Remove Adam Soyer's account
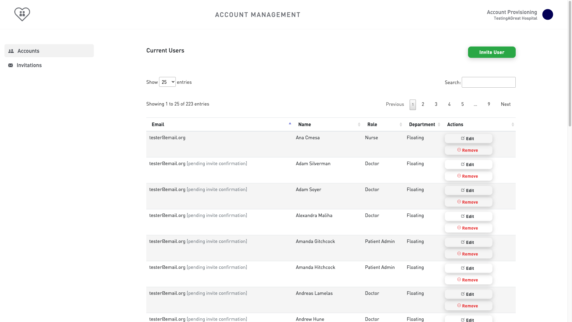Viewport: 572px width, 322px height. pos(468,202)
